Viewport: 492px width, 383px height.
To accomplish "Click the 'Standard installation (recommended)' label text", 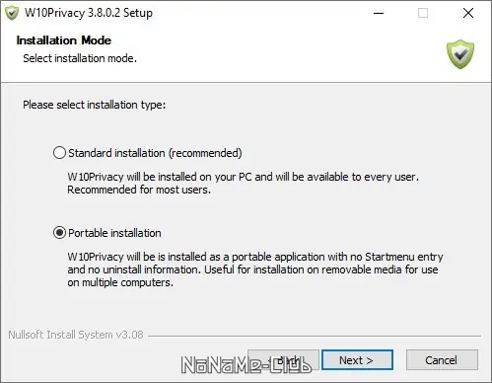I will pyautogui.click(x=155, y=153).
